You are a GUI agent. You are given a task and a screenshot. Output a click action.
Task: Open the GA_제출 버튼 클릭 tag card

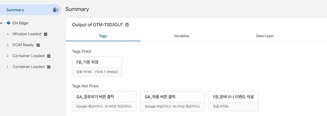tap(172, 101)
